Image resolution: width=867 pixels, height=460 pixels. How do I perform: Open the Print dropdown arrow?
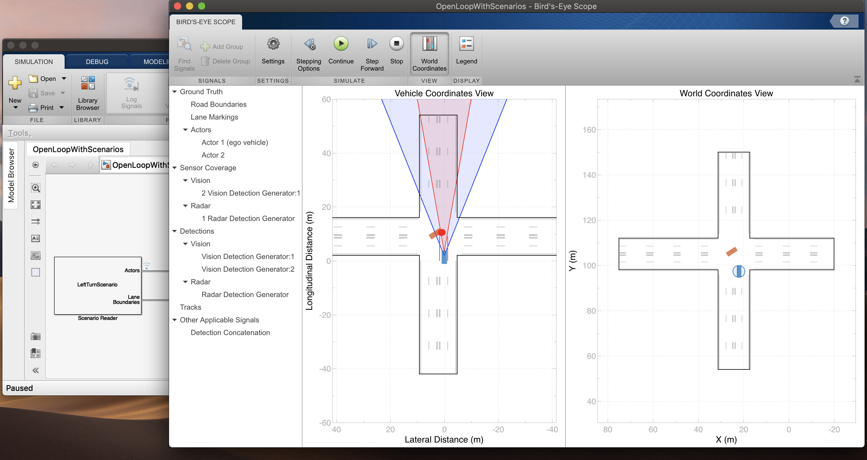pyautogui.click(x=62, y=108)
